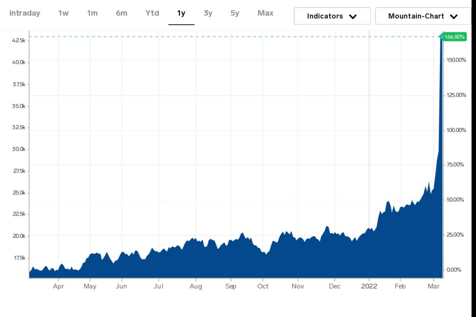476x317 pixels.
Task: Click the 50.00% percent axis label
Action: pyautogui.click(x=455, y=200)
